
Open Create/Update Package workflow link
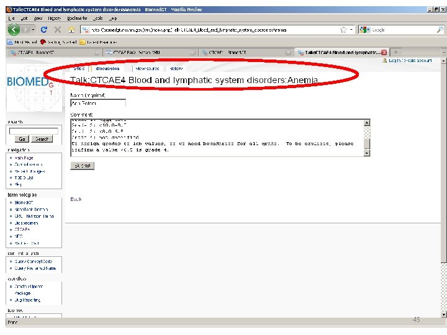tap(29, 290)
